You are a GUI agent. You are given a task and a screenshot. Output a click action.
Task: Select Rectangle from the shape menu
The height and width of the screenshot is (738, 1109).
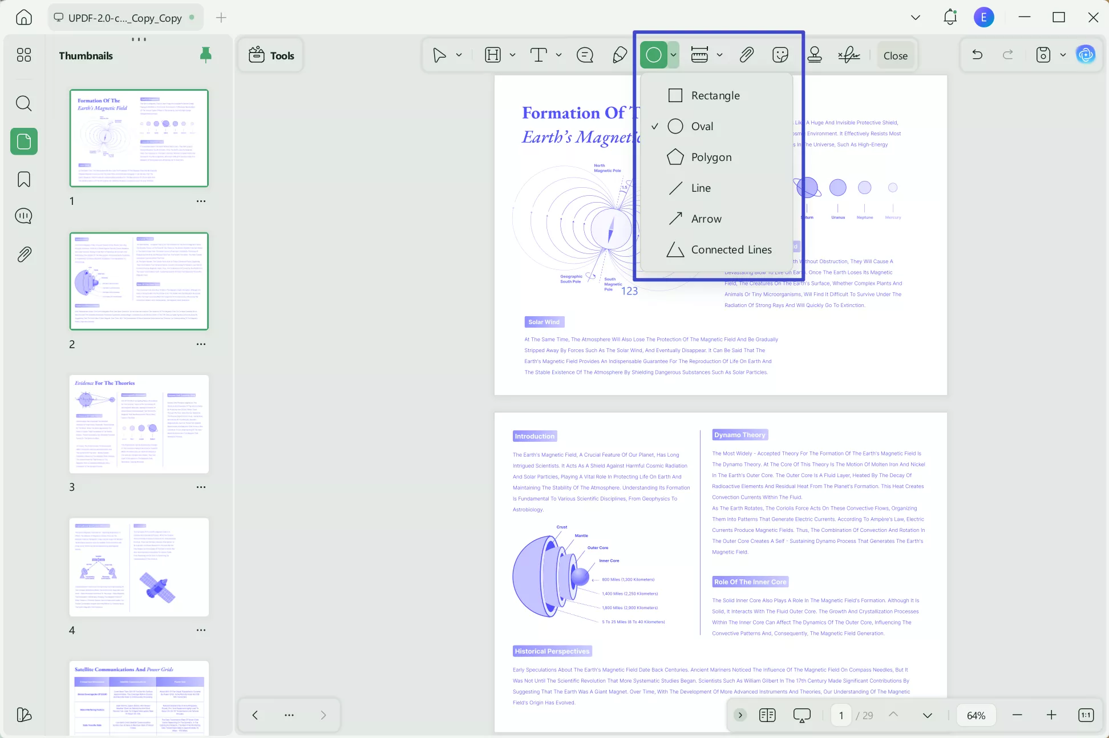tap(715, 95)
